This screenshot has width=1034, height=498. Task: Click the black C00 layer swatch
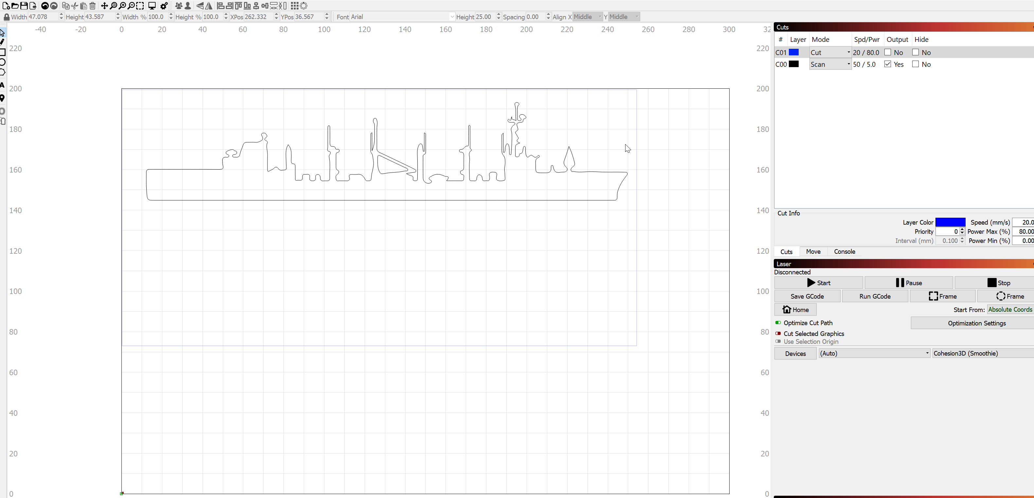click(793, 64)
